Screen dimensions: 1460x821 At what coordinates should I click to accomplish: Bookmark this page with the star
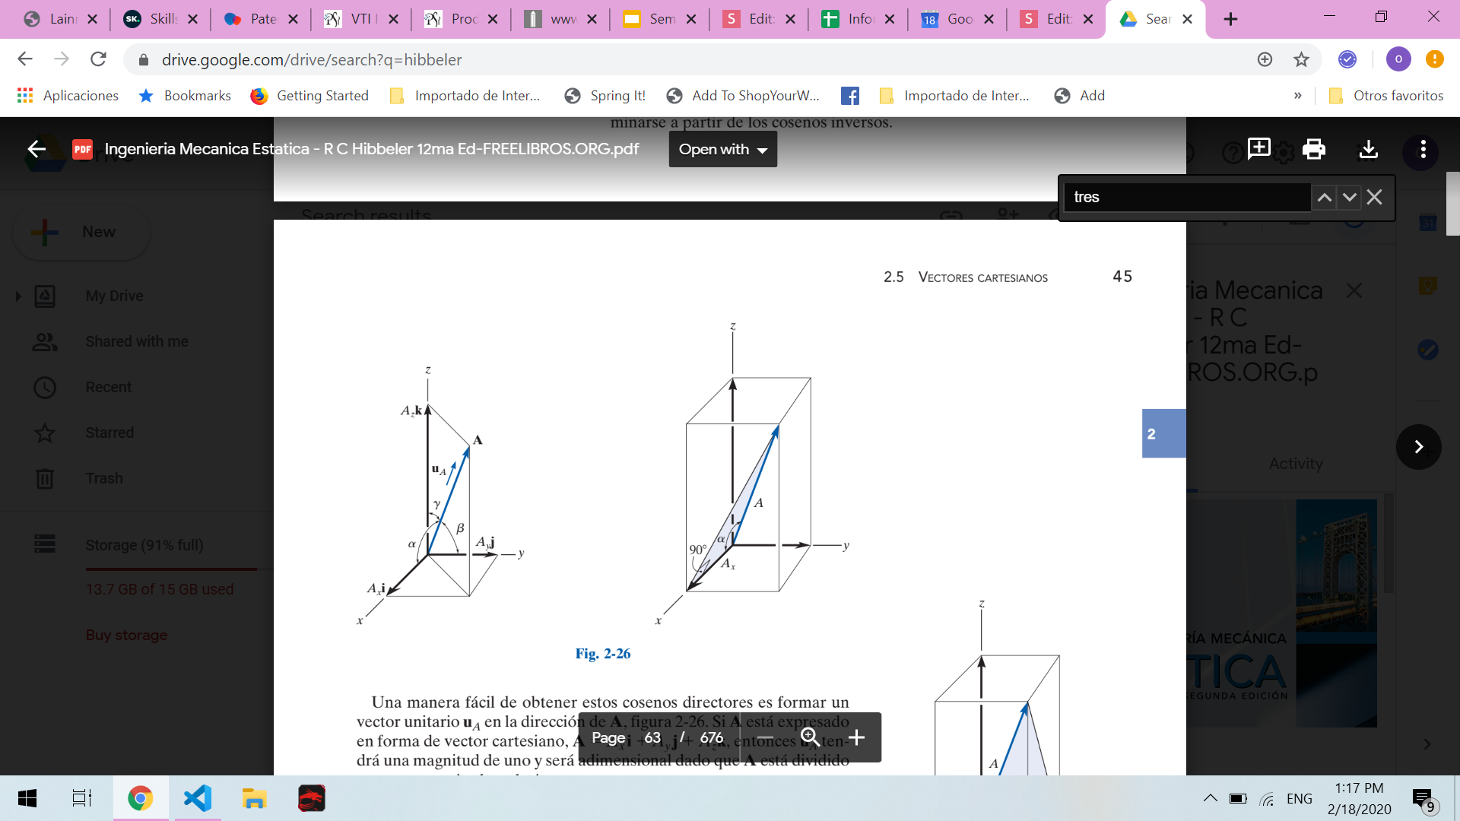point(1301,59)
